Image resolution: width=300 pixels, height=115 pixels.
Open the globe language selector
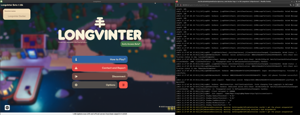coord(7,108)
